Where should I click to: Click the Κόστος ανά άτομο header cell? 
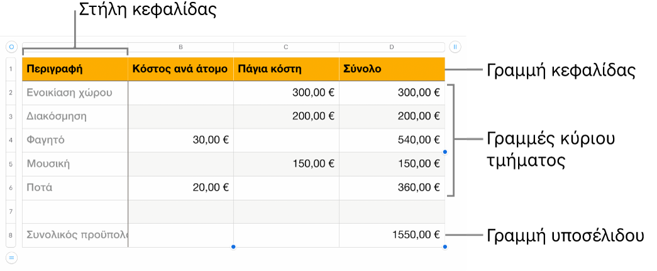(180, 69)
